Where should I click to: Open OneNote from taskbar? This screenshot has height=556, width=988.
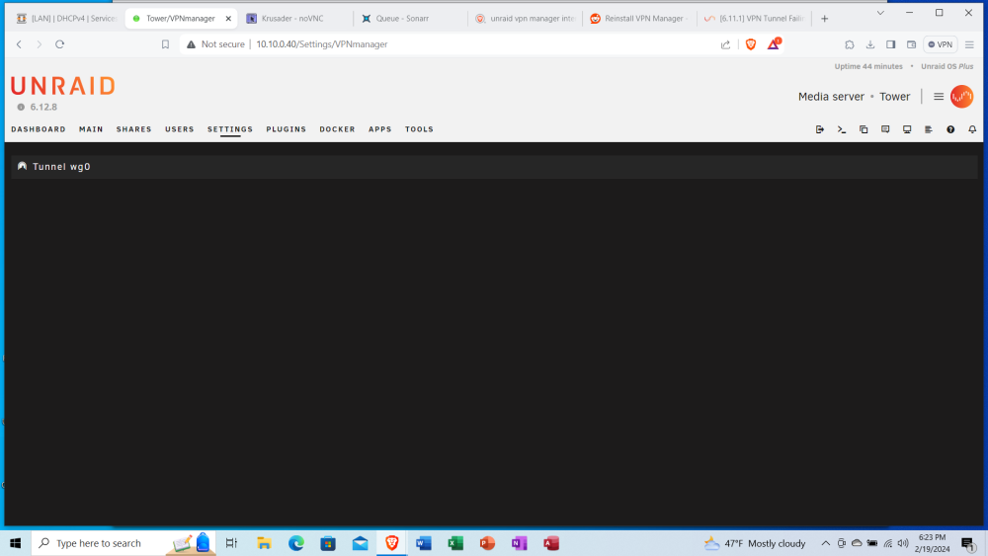[x=520, y=543]
